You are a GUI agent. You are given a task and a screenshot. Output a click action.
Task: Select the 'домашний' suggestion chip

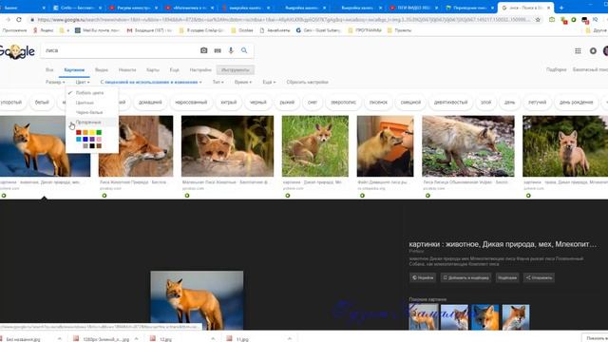pos(150,103)
